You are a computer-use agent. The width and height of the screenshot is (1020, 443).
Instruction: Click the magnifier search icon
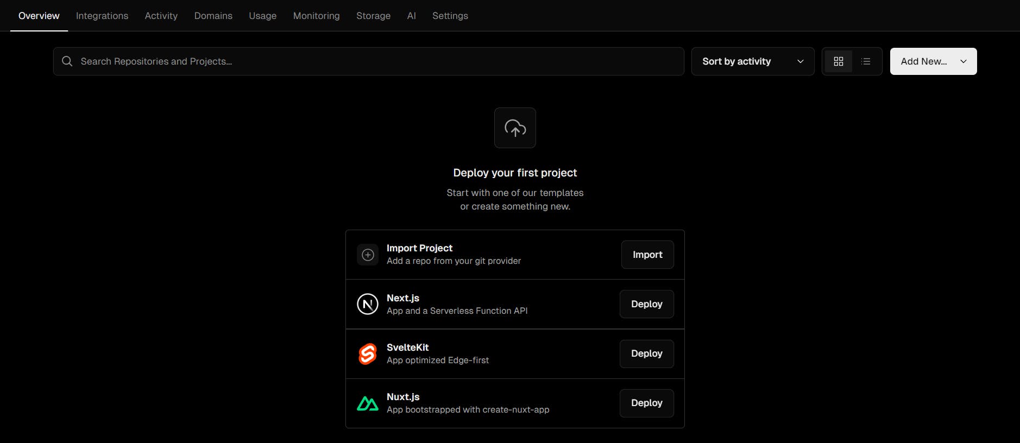tap(67, 61)
